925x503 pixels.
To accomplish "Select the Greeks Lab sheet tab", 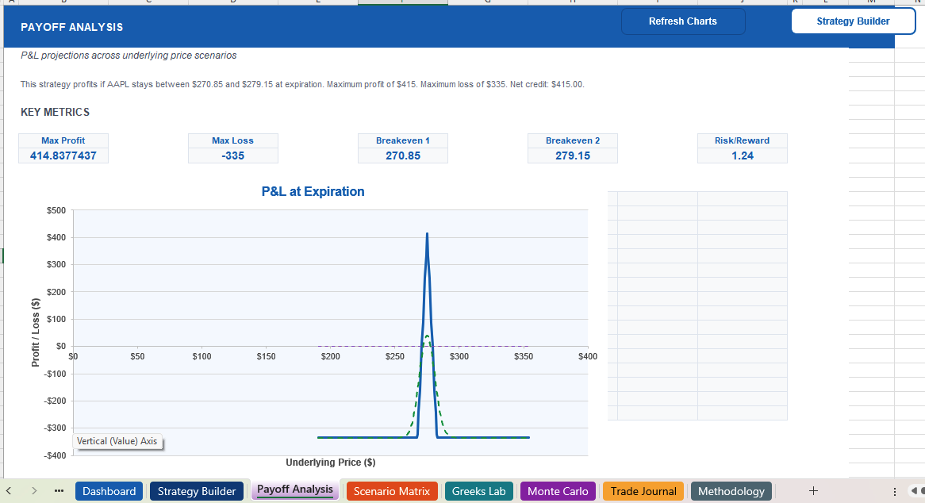I will tap(478, 491).
